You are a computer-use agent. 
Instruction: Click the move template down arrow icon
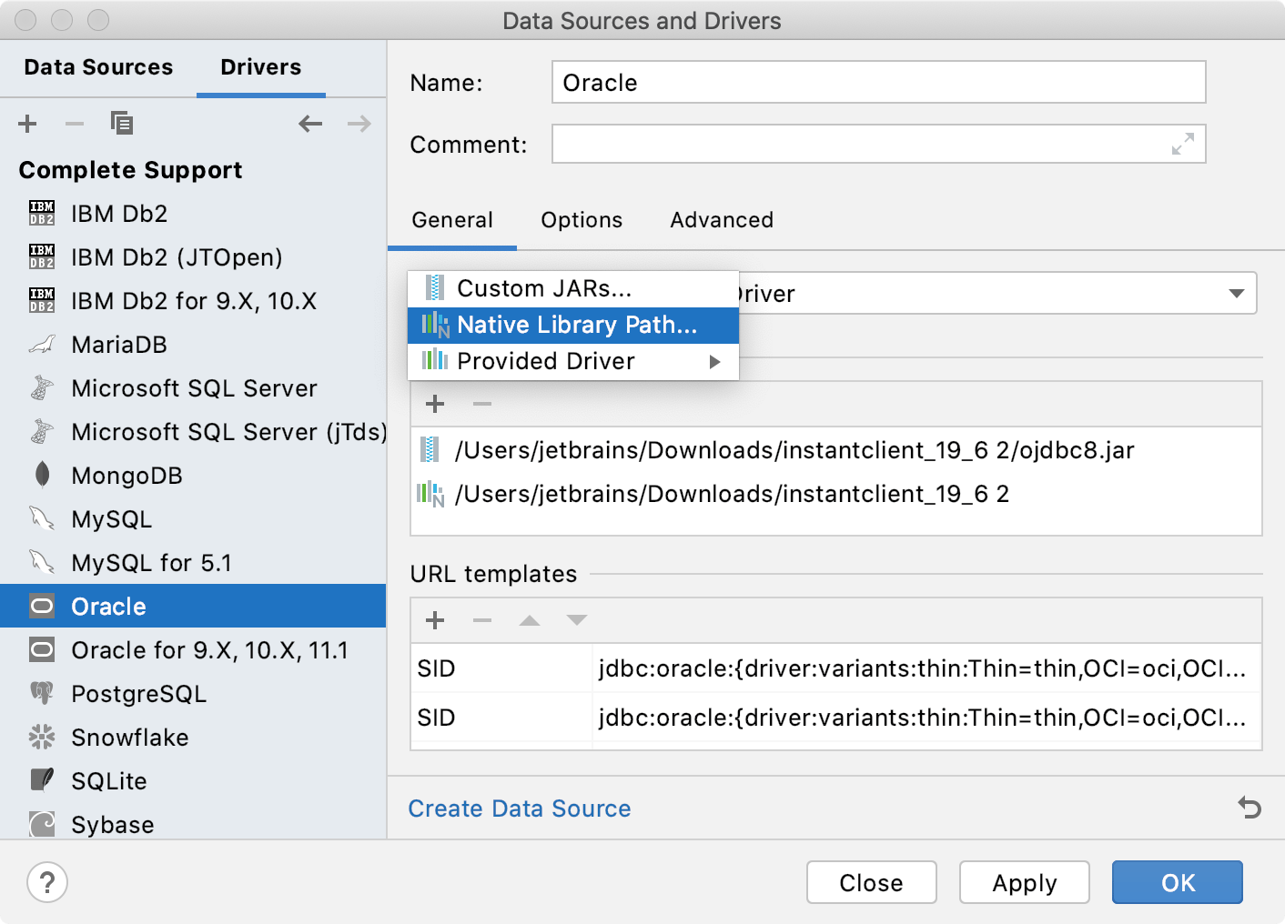576,620
